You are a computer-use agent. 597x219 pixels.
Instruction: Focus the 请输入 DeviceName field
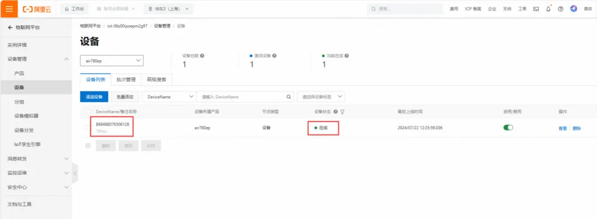[240, 97]
